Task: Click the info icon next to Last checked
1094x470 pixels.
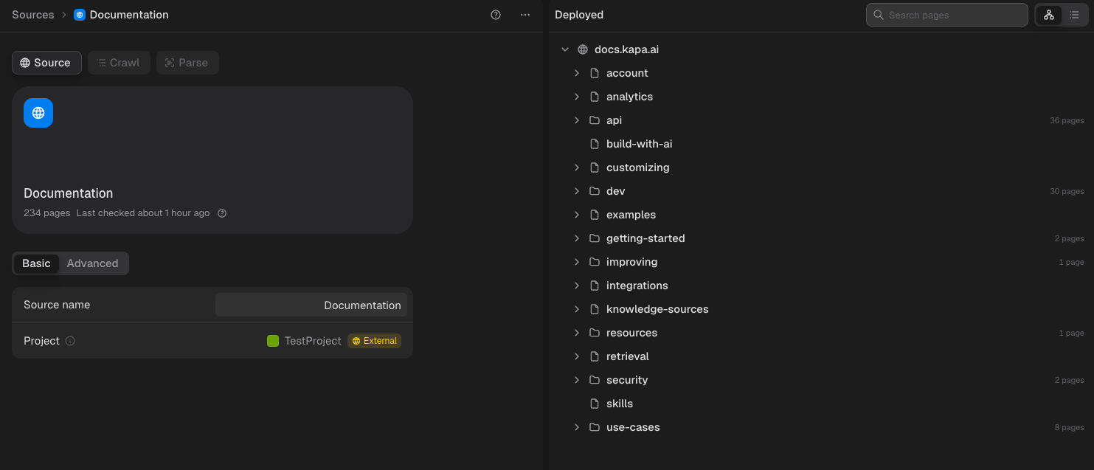Action: [222, 213]
